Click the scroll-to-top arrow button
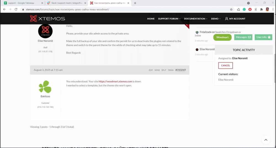The image size is (276, 148). tap(266, 140)
